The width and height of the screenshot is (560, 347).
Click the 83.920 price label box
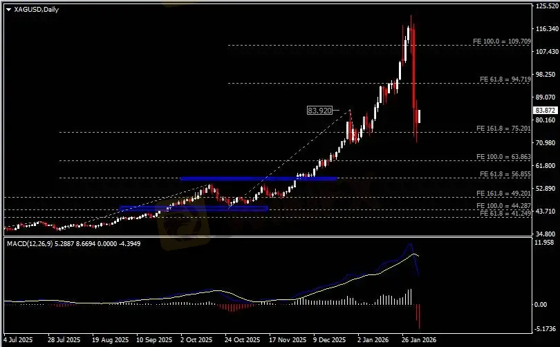(319, 111)
